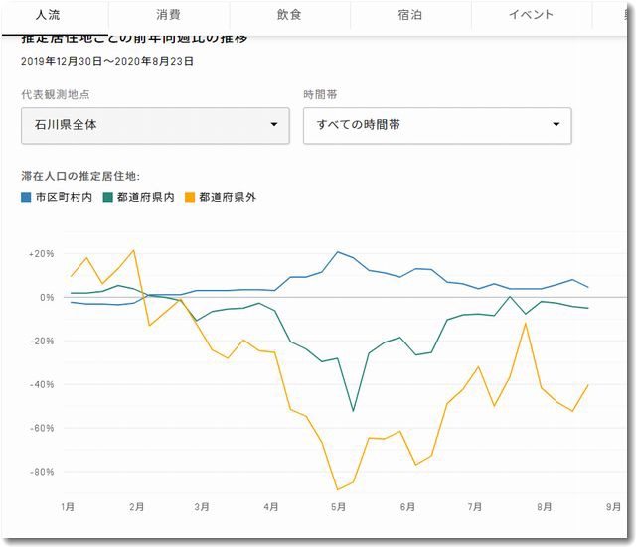Open the イベント tab

(x=532, y=15)
